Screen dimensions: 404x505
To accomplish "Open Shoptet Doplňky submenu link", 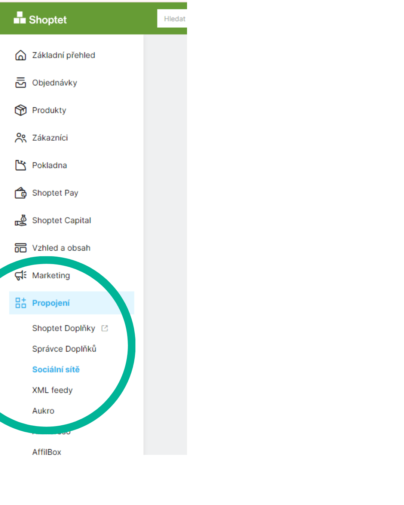I will tap(64, 328).
